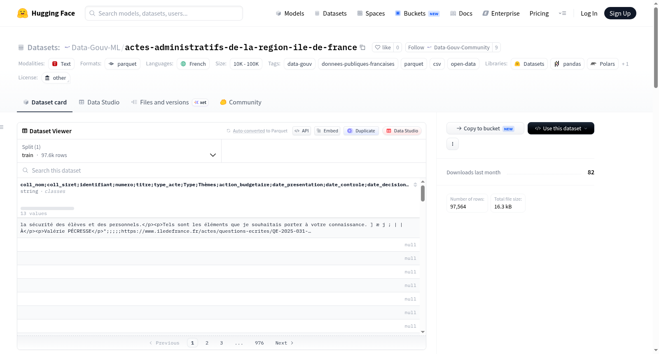Duplicate the dataset

[361, 131]
